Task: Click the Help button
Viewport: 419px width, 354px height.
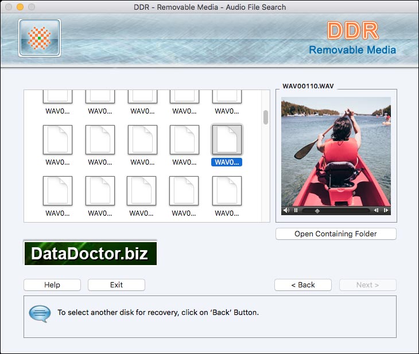Action: pos(52,285)
